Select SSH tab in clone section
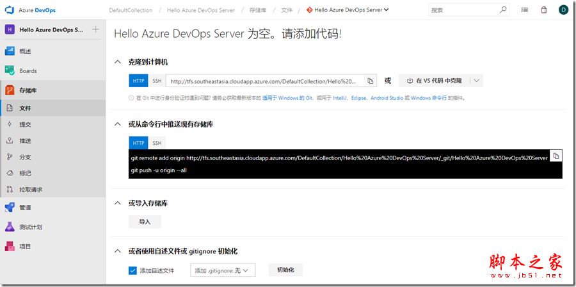 click(157, 81)
